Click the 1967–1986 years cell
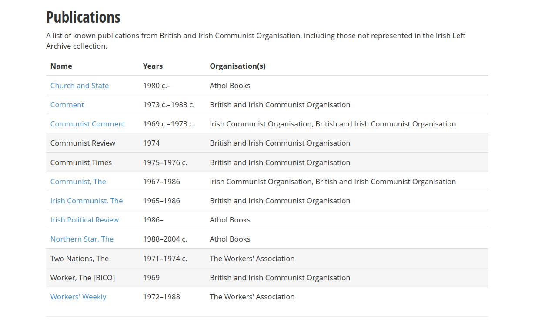 [161, 182]
